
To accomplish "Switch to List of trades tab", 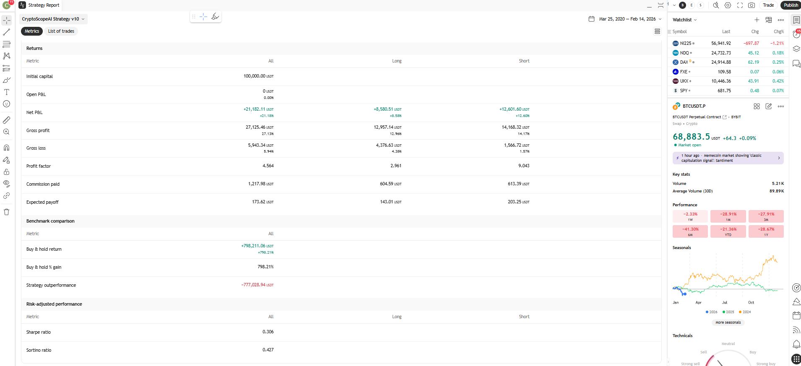I will [61, 31].
